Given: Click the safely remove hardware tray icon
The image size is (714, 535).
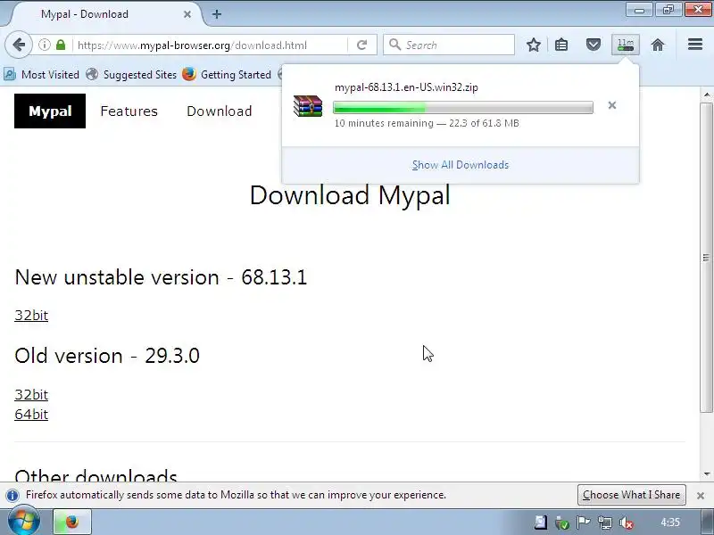Looking at the screenshot, I should pyautogui.click(x=562, y=523).
